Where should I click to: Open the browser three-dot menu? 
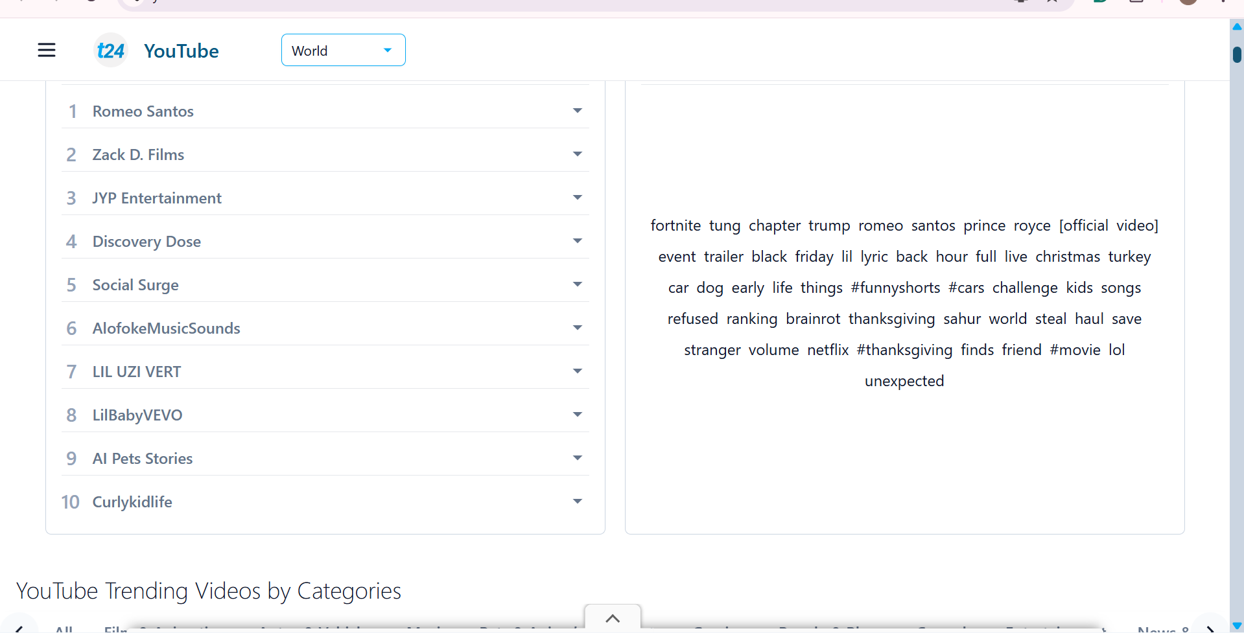coord(1224,3)
